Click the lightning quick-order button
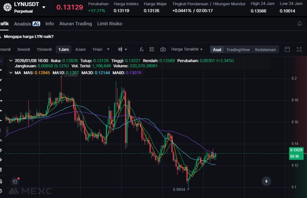The image size is (307, 198). coord(266,181)
